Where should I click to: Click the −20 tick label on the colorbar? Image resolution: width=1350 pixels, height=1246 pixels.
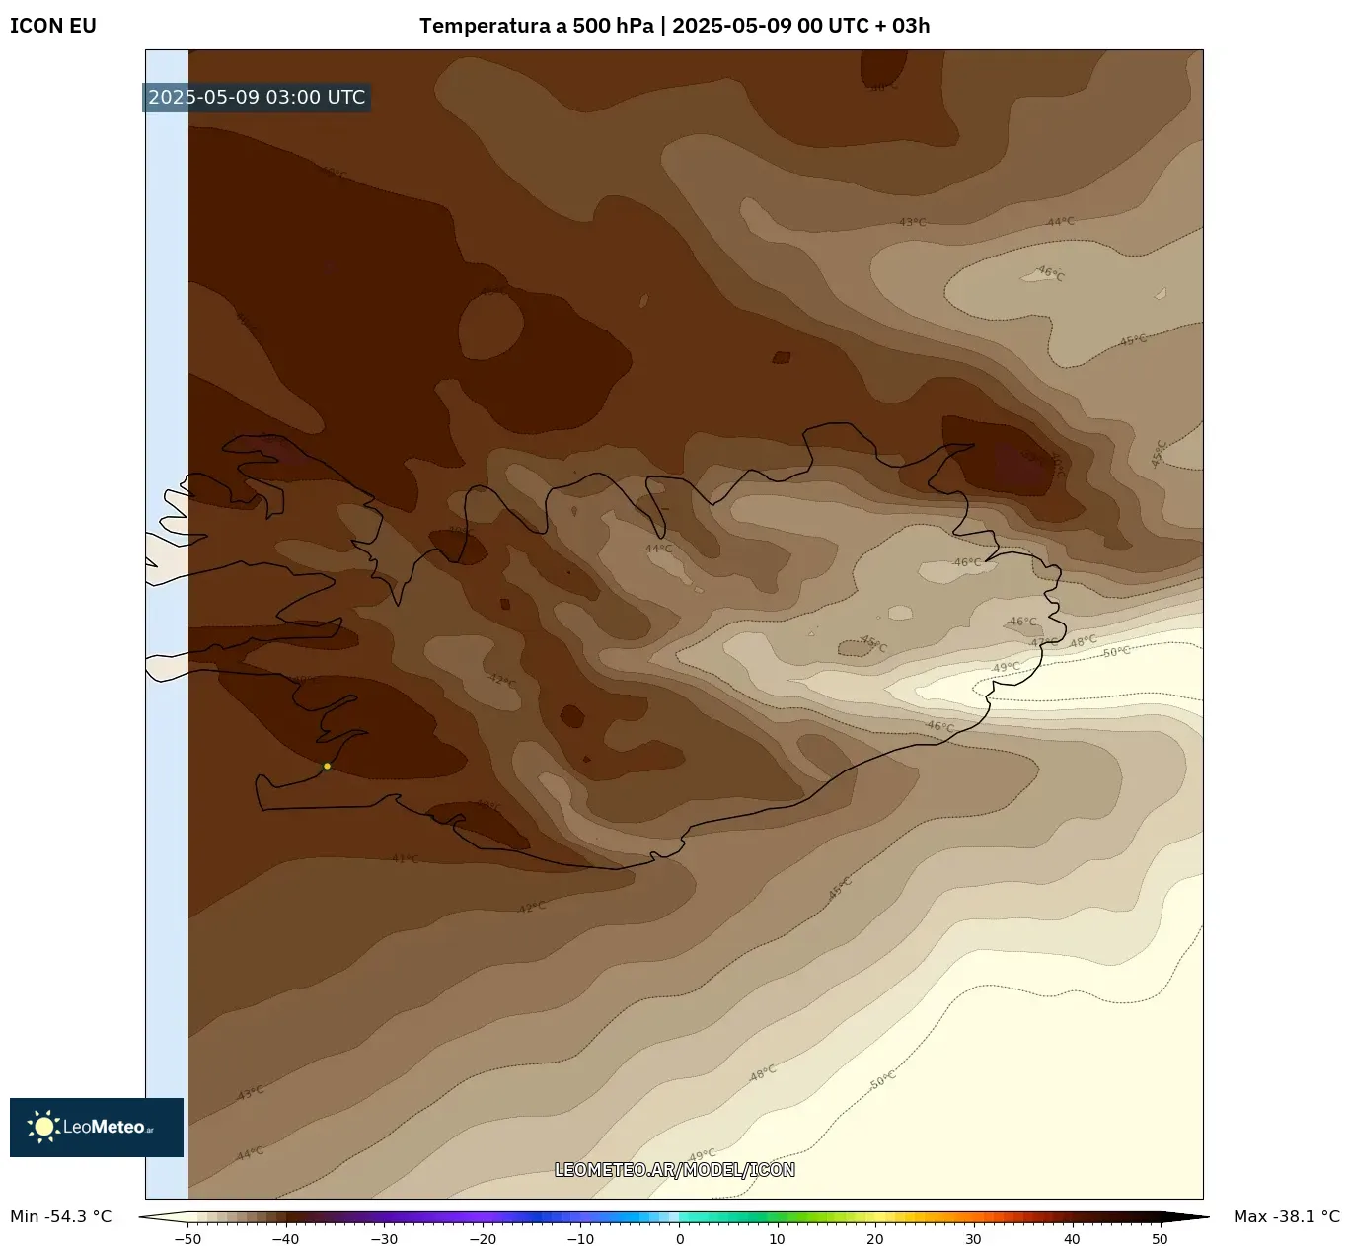click(483, 1239)
